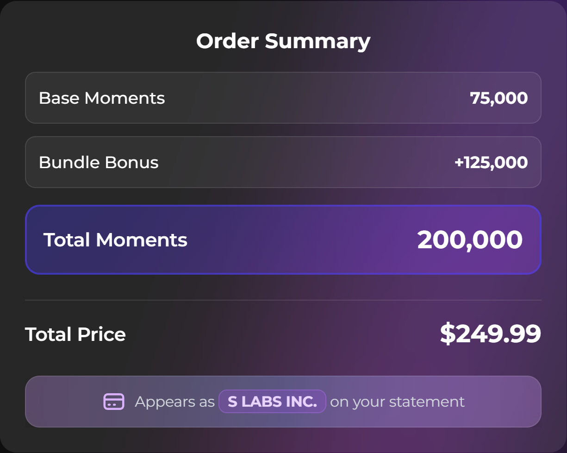The height and width of the screenshot is (453, 567).
Task: Click the +125,000 bonus value
Action: (491, 163)
